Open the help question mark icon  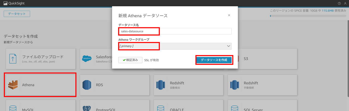click(x=339, y=3)
